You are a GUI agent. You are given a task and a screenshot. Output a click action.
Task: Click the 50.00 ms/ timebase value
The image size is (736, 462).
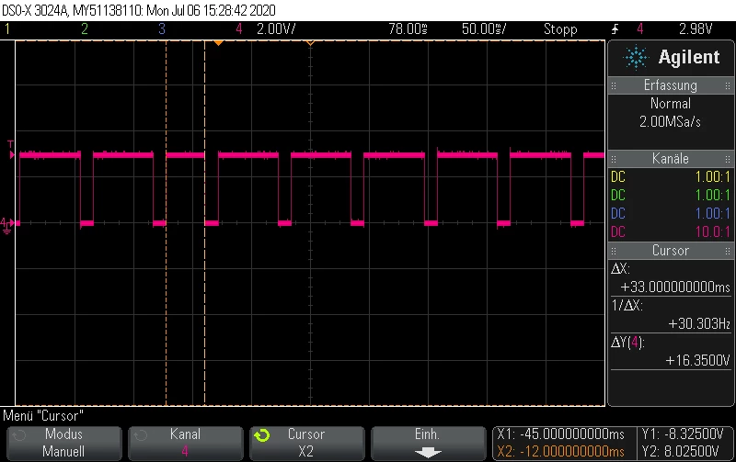[484, 29]
